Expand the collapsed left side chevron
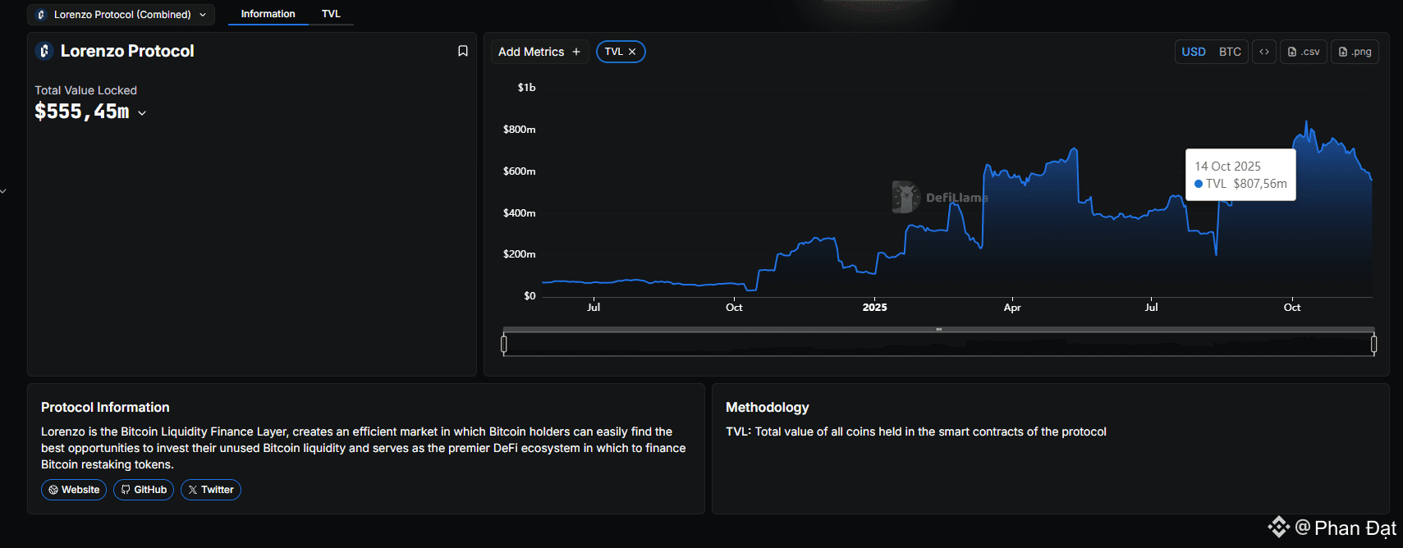 [3, 191]
